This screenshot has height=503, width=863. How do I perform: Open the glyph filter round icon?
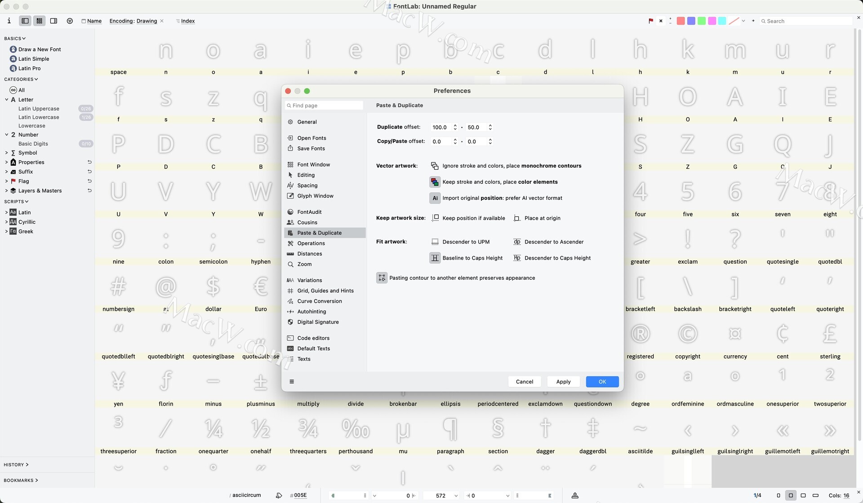pyautogui.click(x=70, y=21)
